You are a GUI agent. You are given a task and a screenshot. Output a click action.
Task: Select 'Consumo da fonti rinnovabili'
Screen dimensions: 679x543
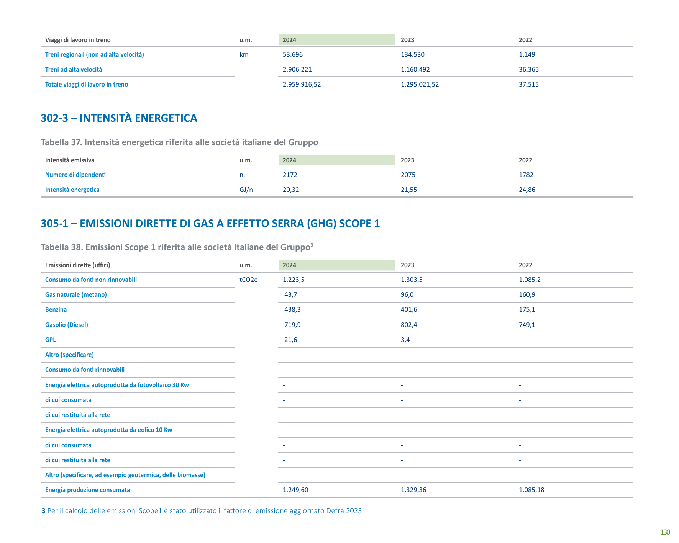point(85,370)
